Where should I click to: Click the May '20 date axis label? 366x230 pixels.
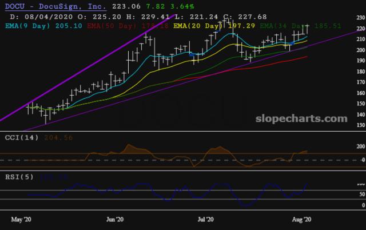[x=22, y=219]
